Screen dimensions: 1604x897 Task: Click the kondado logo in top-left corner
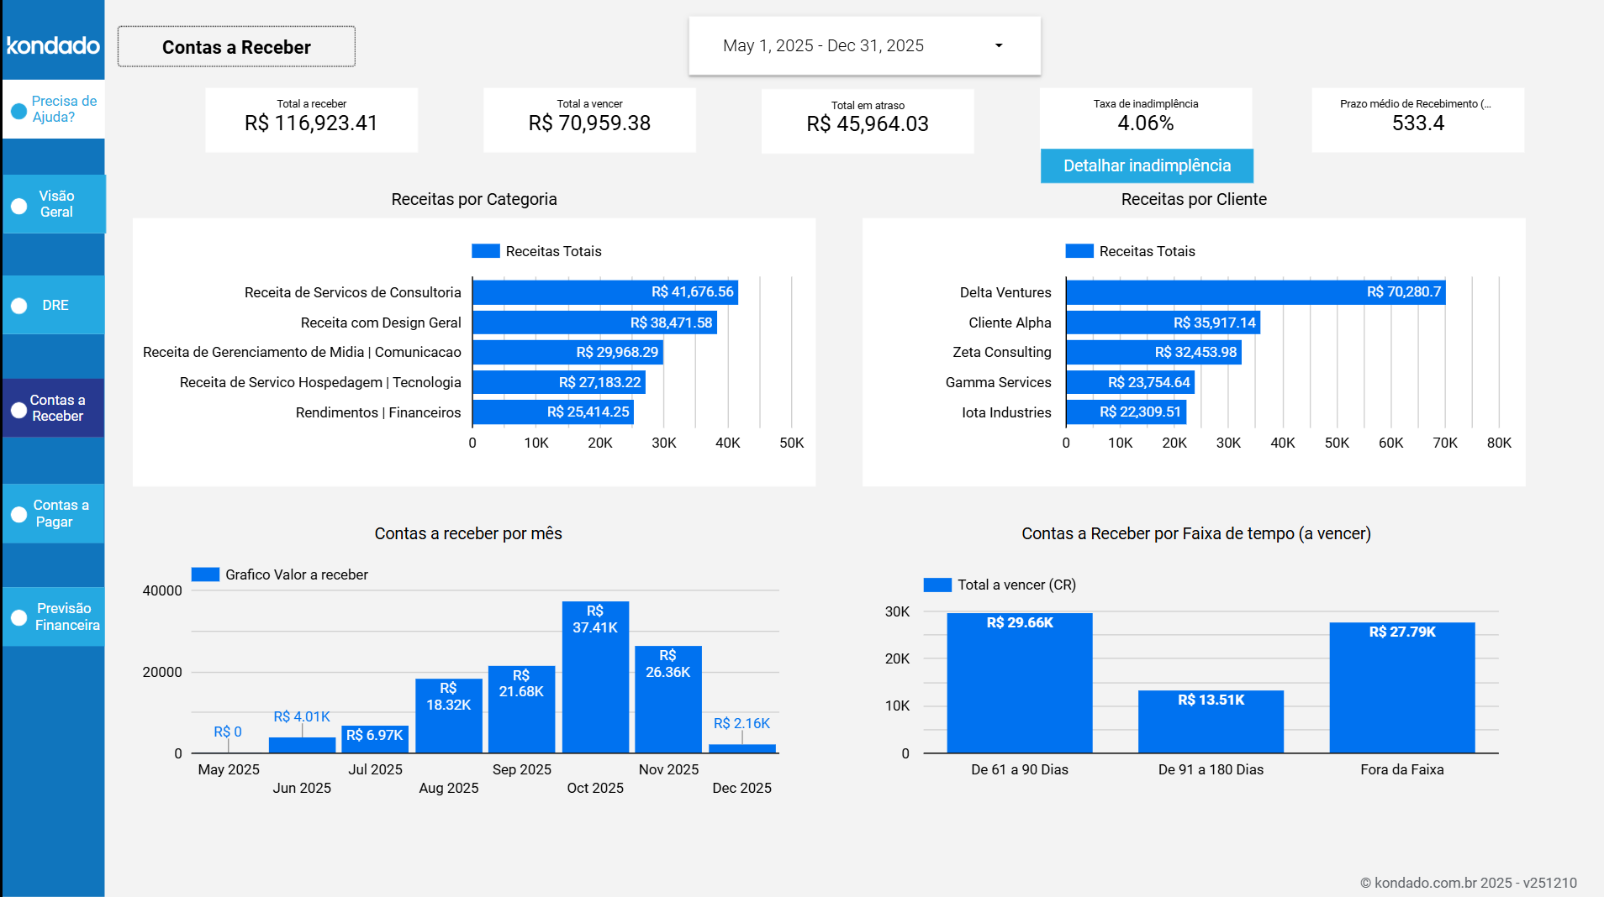click(52, 45)
